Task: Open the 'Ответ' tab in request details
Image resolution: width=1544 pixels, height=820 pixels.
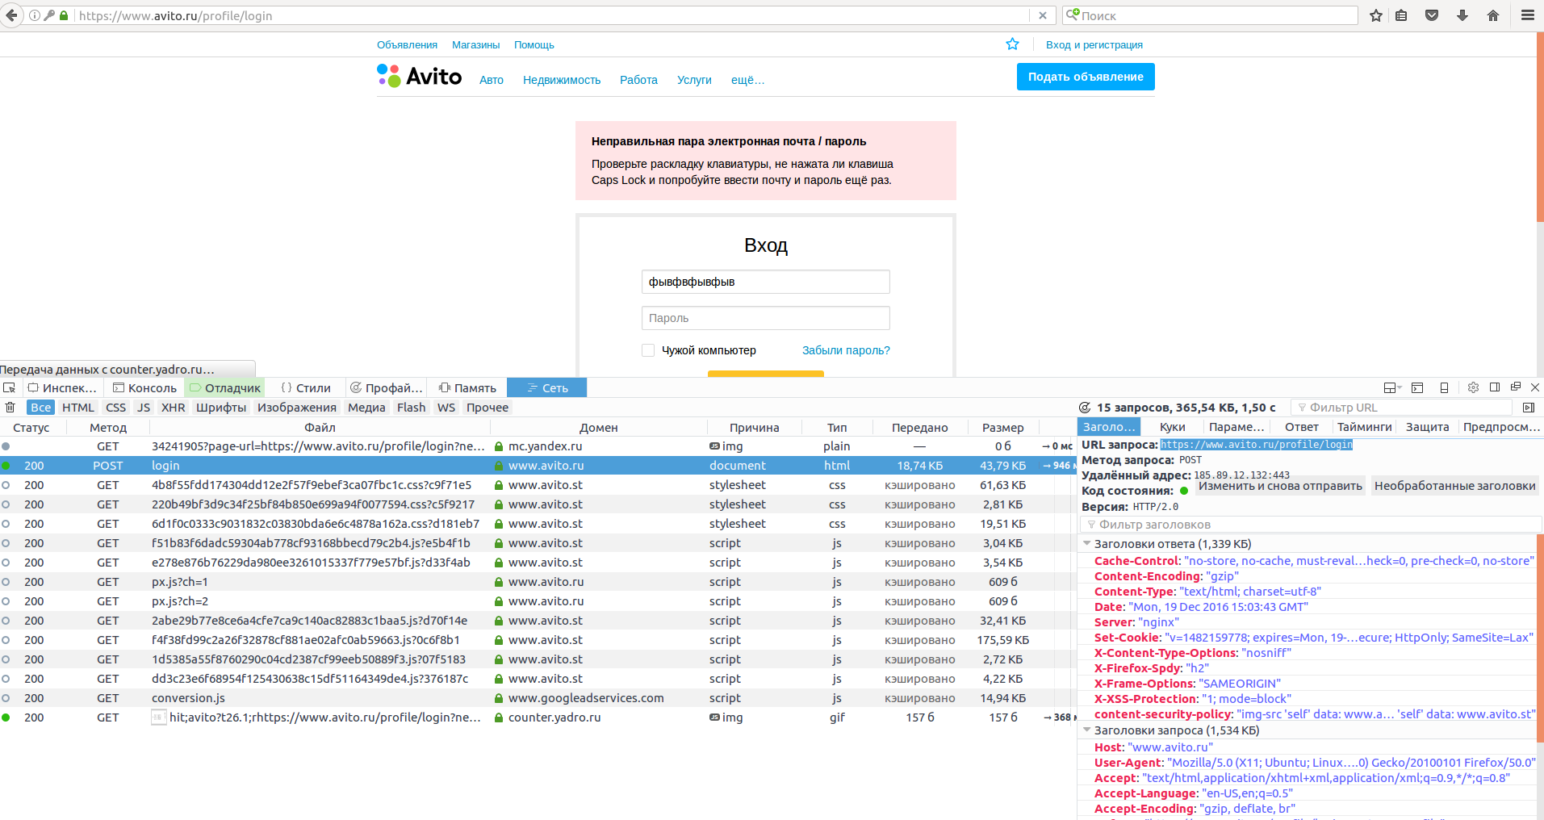Action: (1301, 427)
